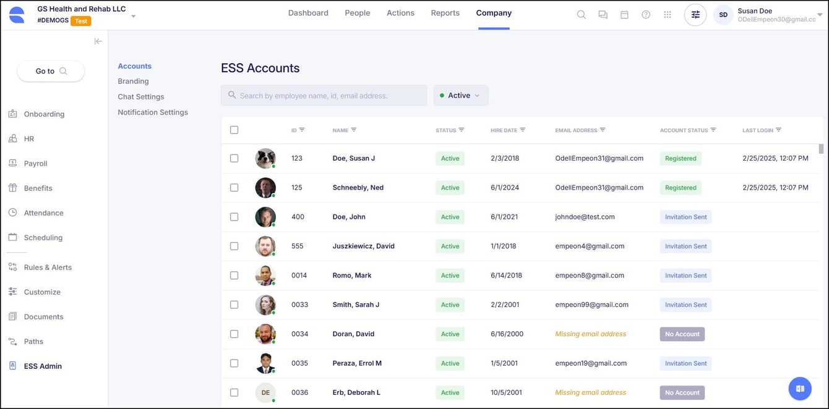Click the Go to button in the sidebar
The height and width of the screenshot is (409, 829).
click(50, 71)
